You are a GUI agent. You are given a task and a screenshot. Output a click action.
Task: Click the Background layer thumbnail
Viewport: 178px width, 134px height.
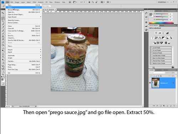156,83
